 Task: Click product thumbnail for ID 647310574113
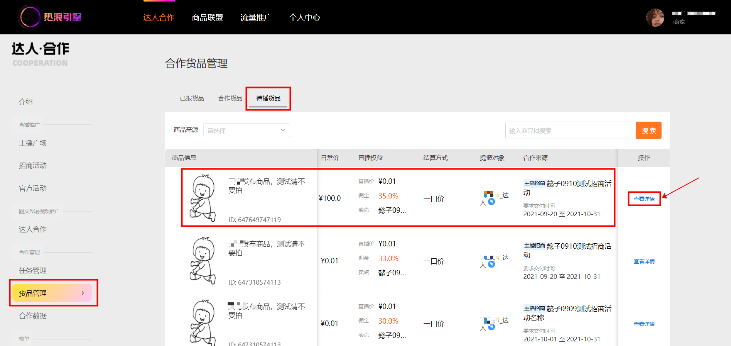point(203,261)
